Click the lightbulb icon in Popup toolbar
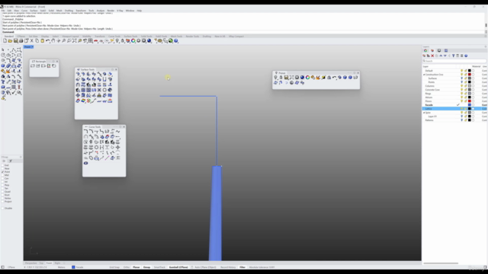This screenshot has width=488, height=274. coord(275,78)
